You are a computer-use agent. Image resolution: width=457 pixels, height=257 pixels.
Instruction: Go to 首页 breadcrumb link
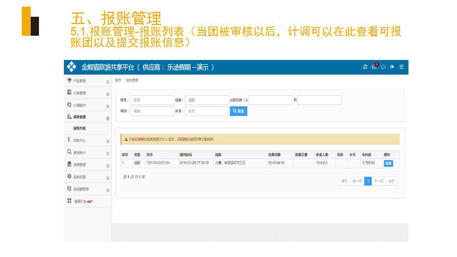[x=118, y=80]
